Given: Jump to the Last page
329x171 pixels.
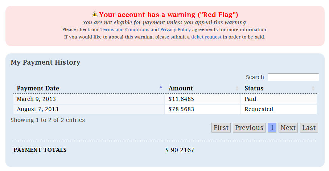Looking at the screenshot, I should tap(309, 128).
